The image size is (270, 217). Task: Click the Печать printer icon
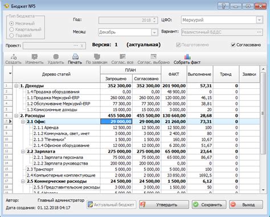(x=75, y=56)
